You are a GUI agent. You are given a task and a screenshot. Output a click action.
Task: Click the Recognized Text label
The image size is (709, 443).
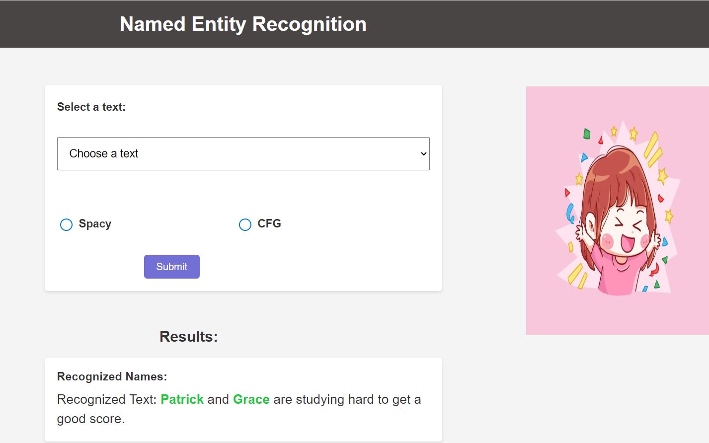coord(107,399)
